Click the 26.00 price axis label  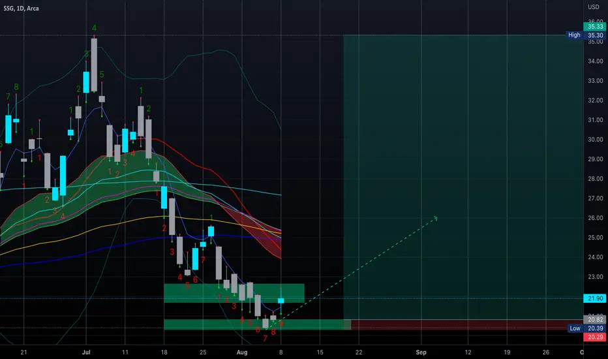(595, 218)
